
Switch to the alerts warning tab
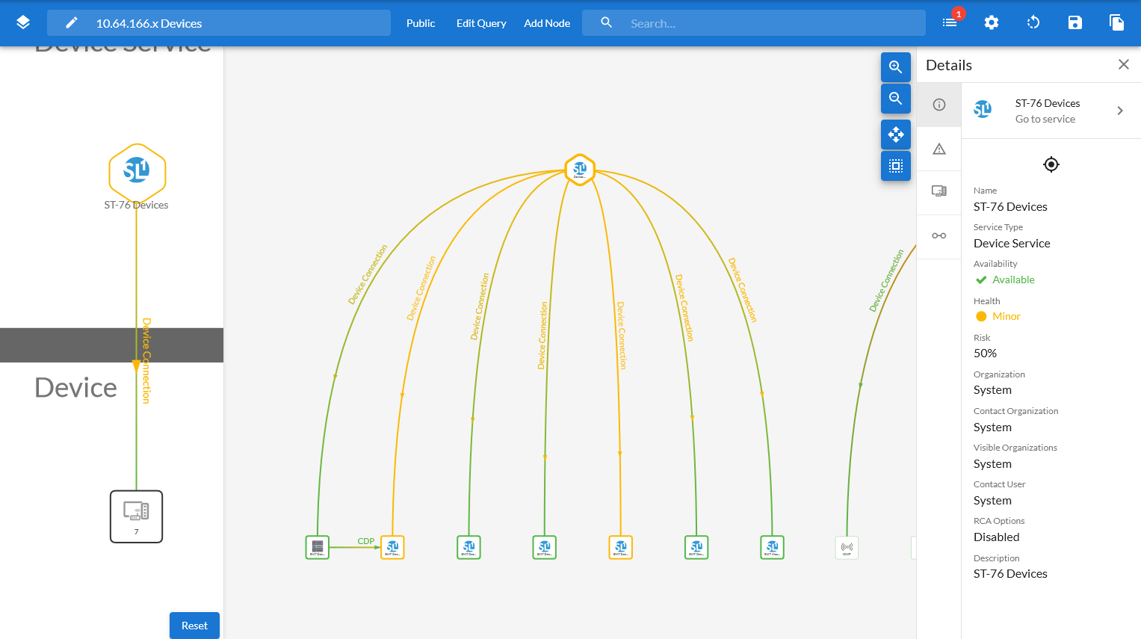939,149
